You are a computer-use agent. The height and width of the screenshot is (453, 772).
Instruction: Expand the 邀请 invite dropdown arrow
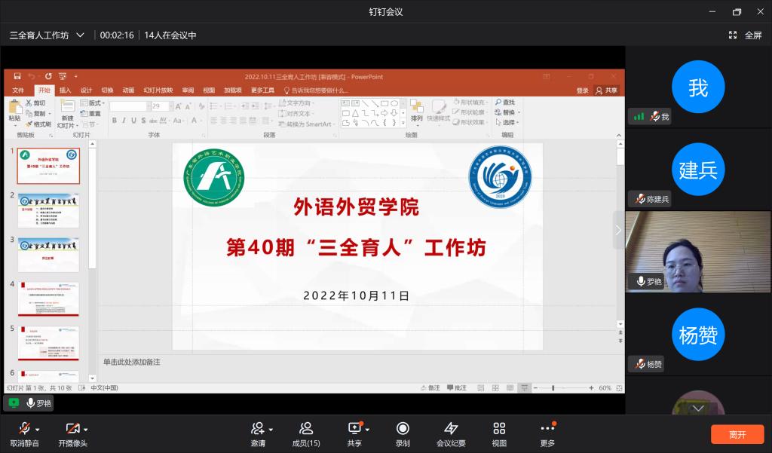(271, 430)
